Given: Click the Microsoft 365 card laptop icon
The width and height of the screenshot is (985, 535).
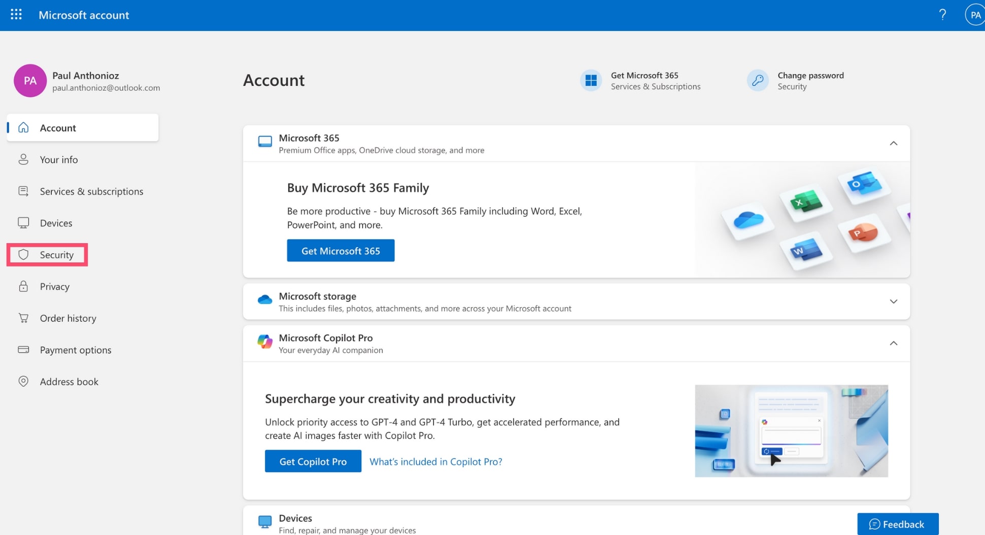Looking at the screenshot, I should point(265,142).
